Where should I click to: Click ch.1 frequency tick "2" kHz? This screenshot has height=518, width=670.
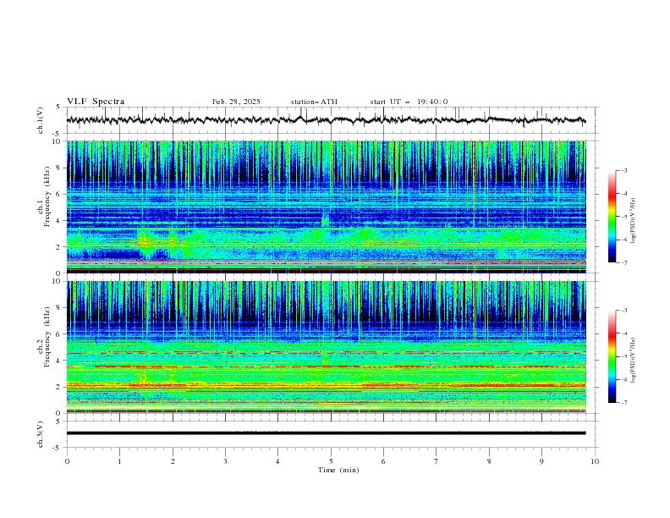tap(59, 246)
